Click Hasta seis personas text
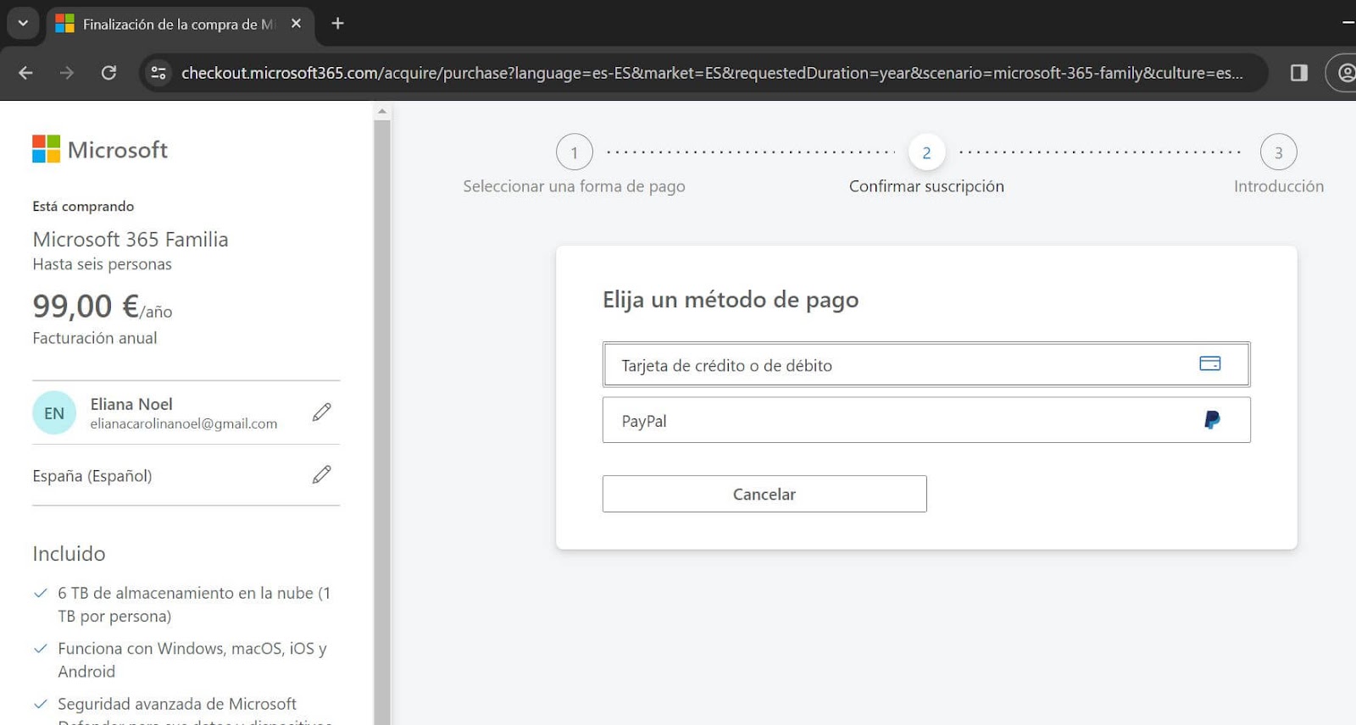 [103, 264]
